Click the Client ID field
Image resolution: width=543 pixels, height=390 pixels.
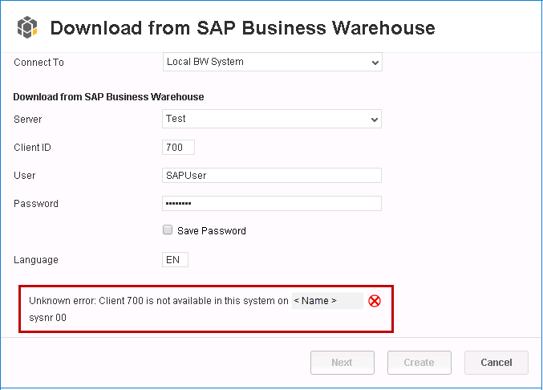point(178,147)
